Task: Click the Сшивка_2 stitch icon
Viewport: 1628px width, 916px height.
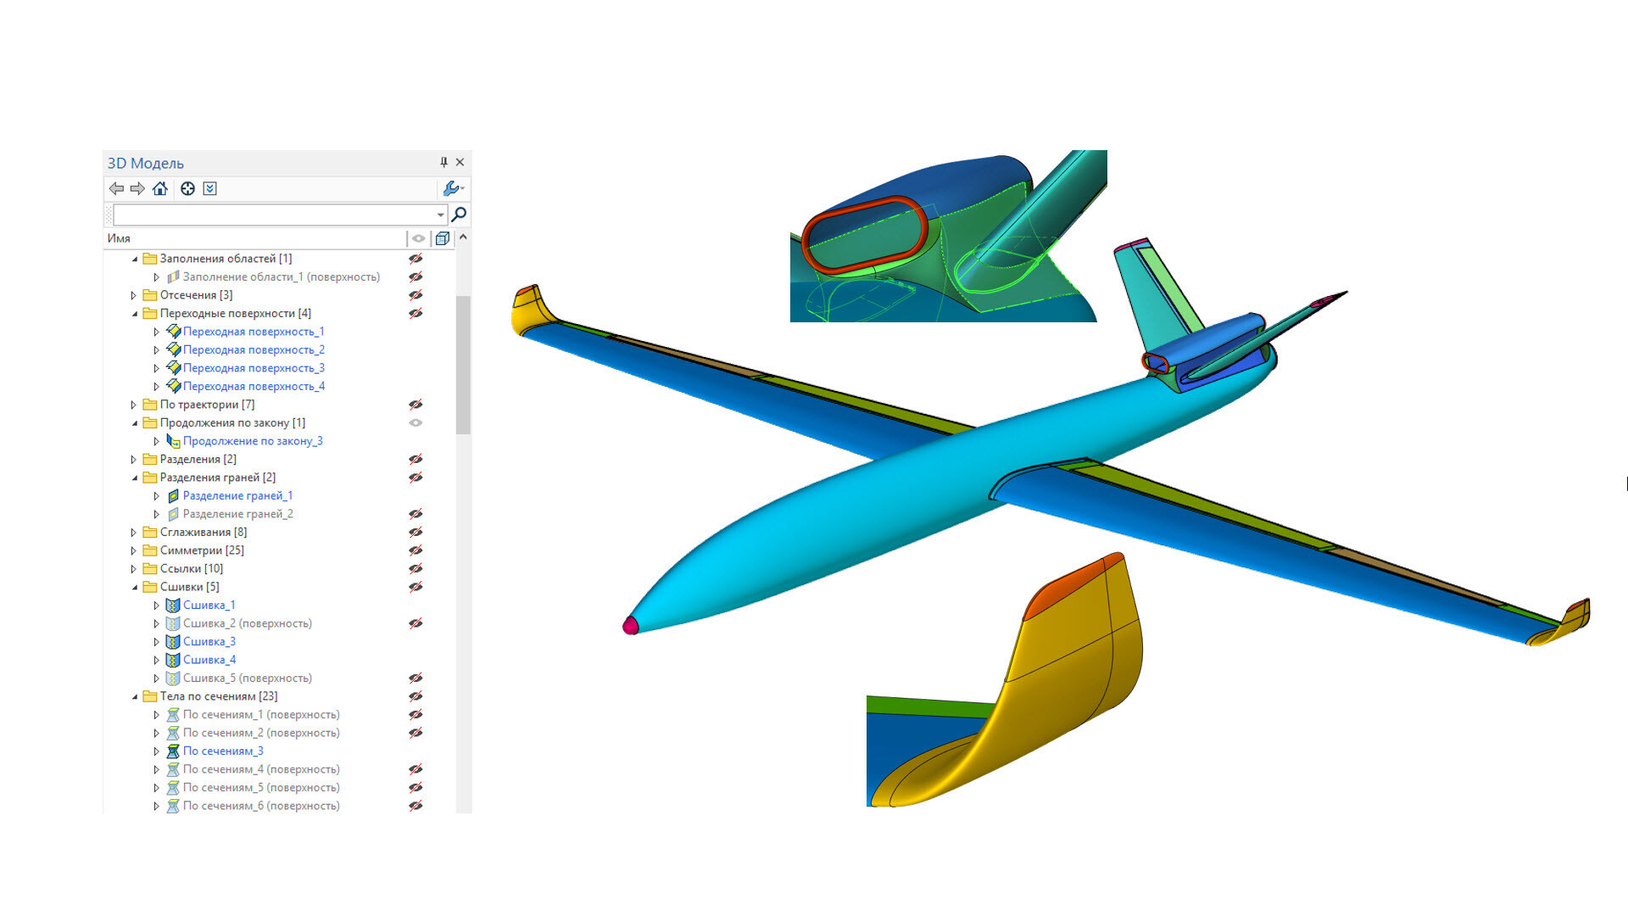Action: tap(173, 623)
